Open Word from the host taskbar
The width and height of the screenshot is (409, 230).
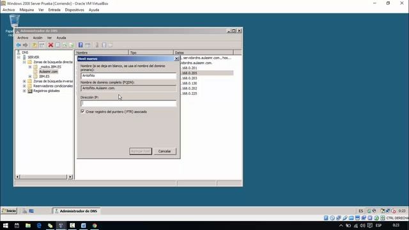[x=84, y=226]
